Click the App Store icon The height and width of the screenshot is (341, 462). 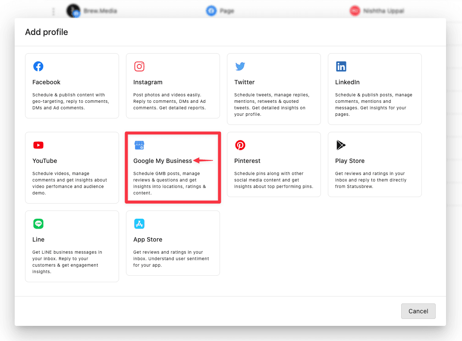tap(139, 224)
